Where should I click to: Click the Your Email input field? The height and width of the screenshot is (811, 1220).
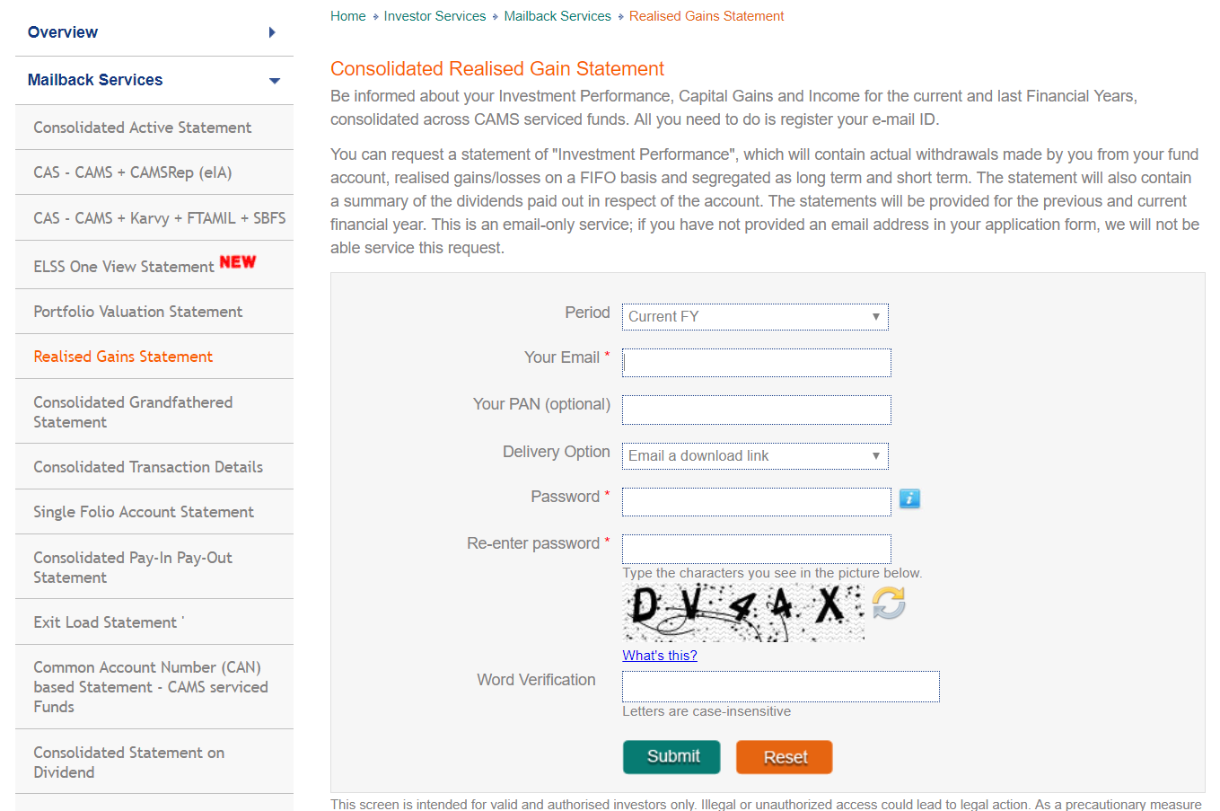click(756, 363)
